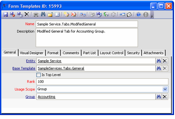175x119 pixels.
Task: Open the Sample Service entity link
Action: coord(50,61)
